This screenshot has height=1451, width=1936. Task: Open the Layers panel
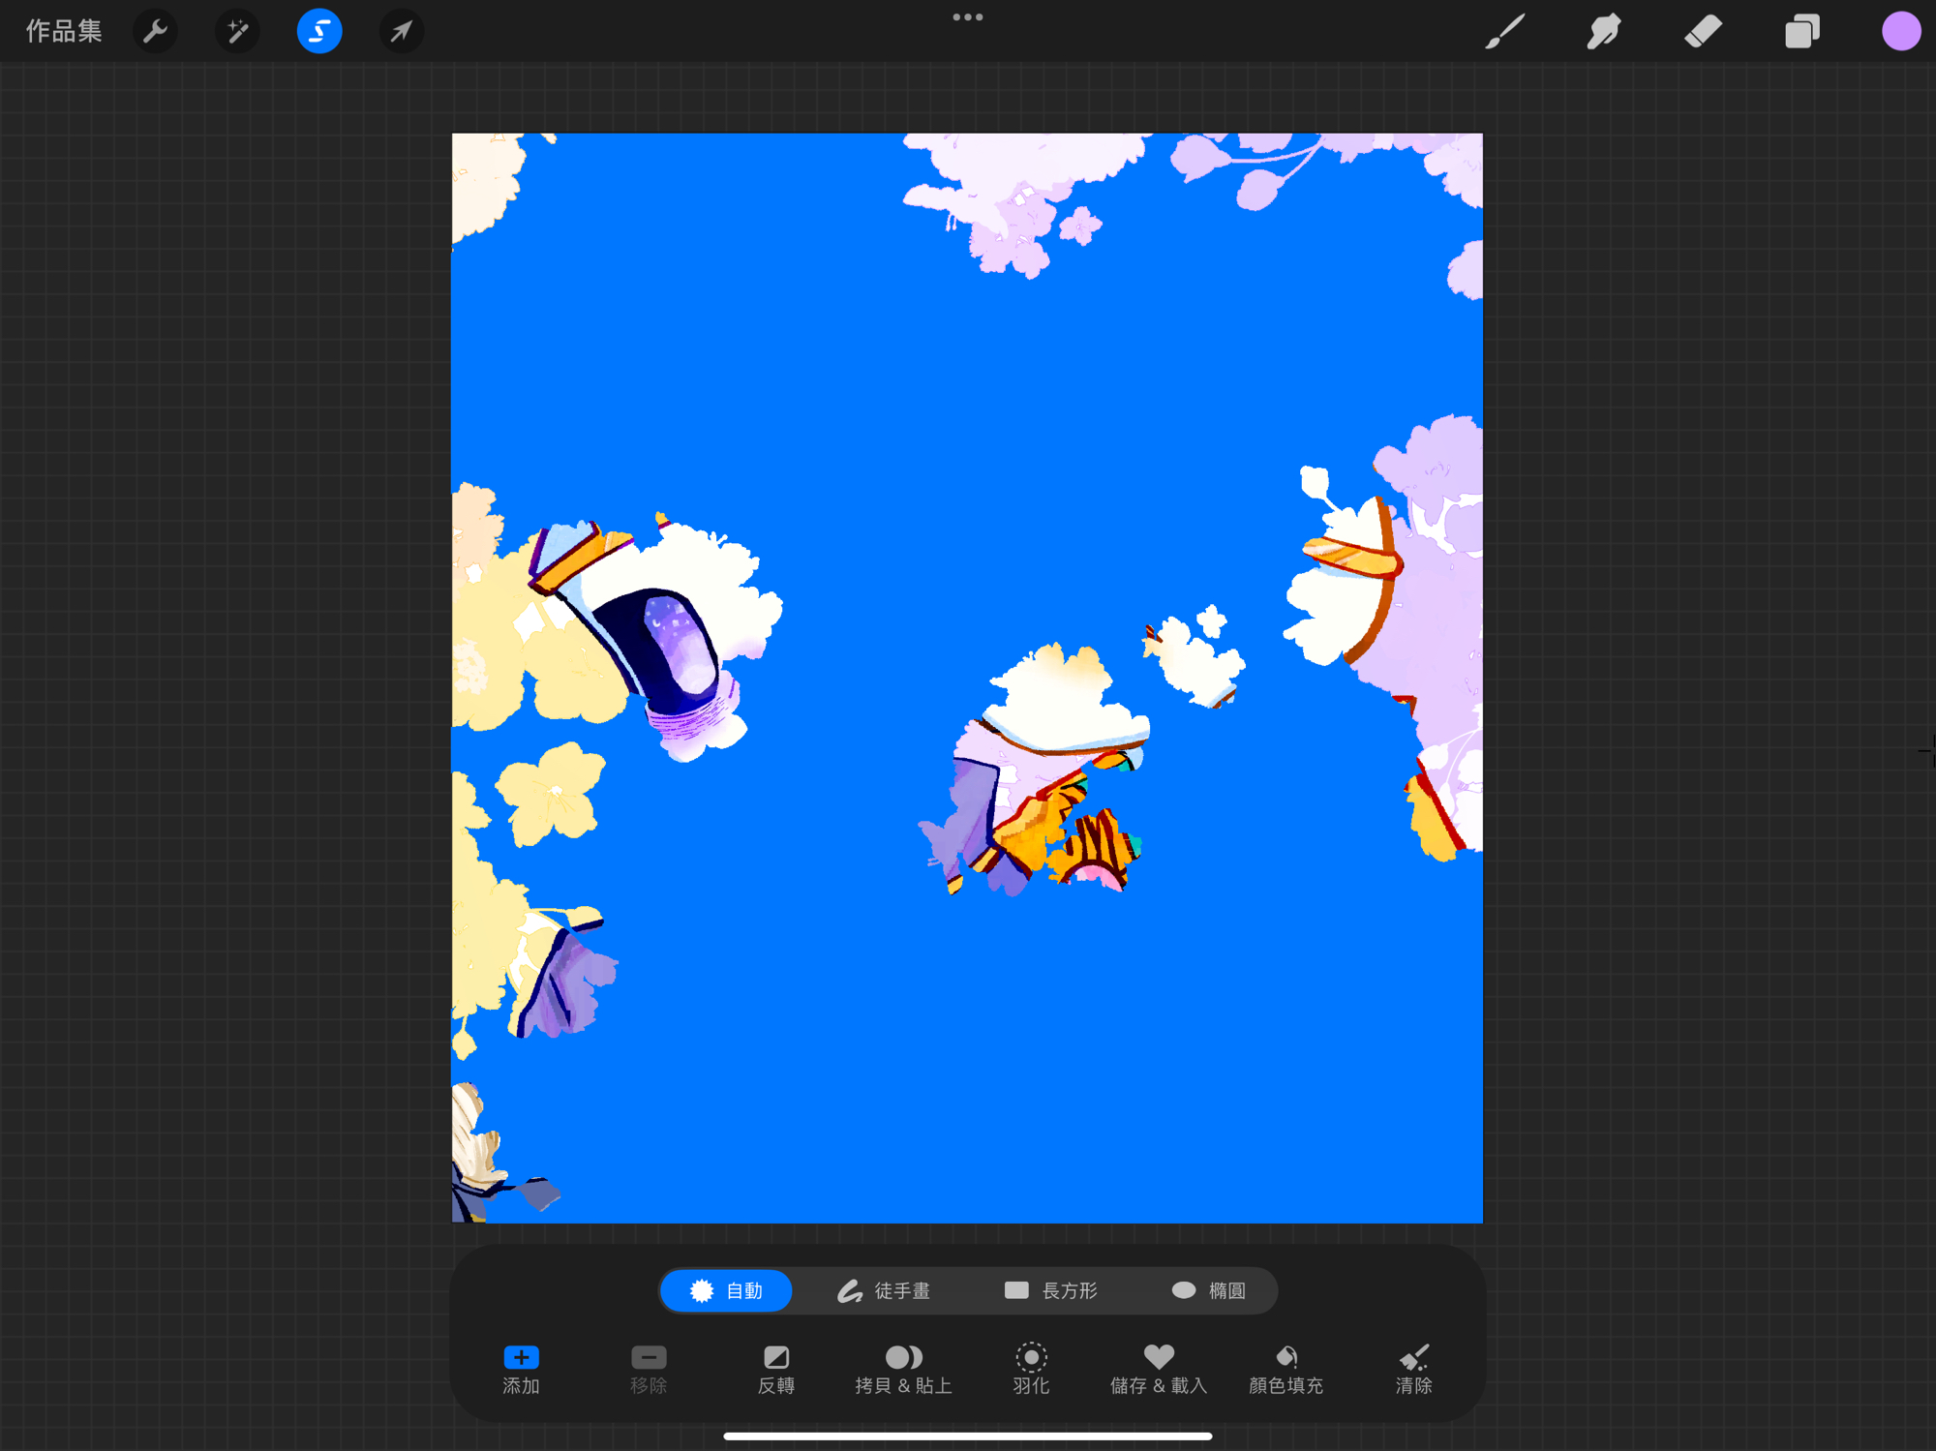point(1801,32)
